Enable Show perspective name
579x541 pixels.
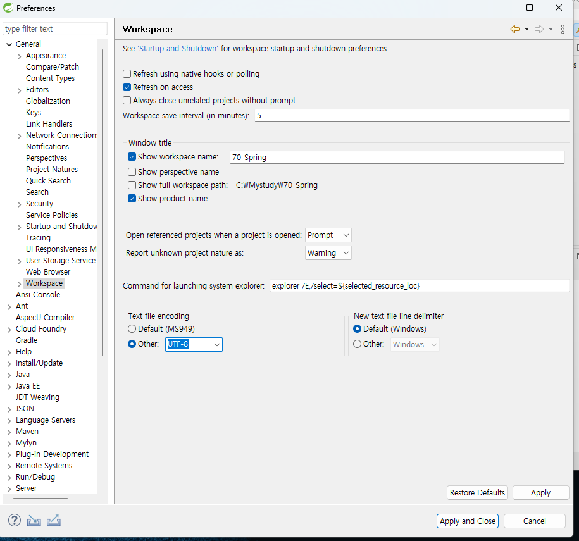132,171
